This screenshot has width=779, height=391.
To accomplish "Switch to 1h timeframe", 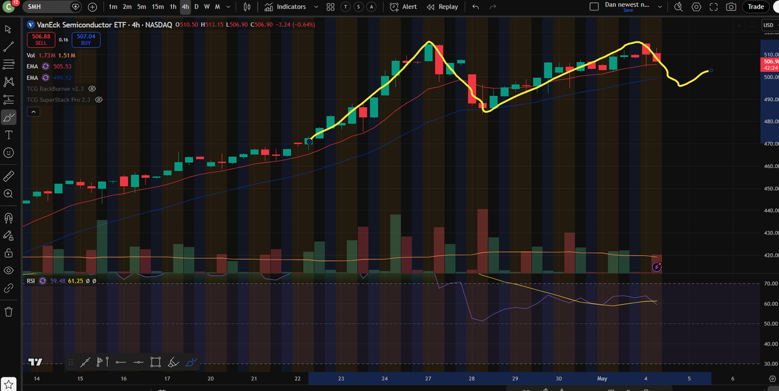I will pyautogui.click(x=173, y=6).
